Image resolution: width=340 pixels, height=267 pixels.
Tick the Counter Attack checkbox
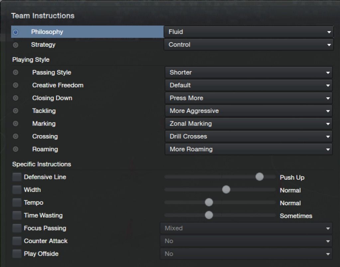pyautogui.click(x=17, y=241)
